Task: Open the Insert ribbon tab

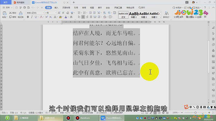Action: 56,8
